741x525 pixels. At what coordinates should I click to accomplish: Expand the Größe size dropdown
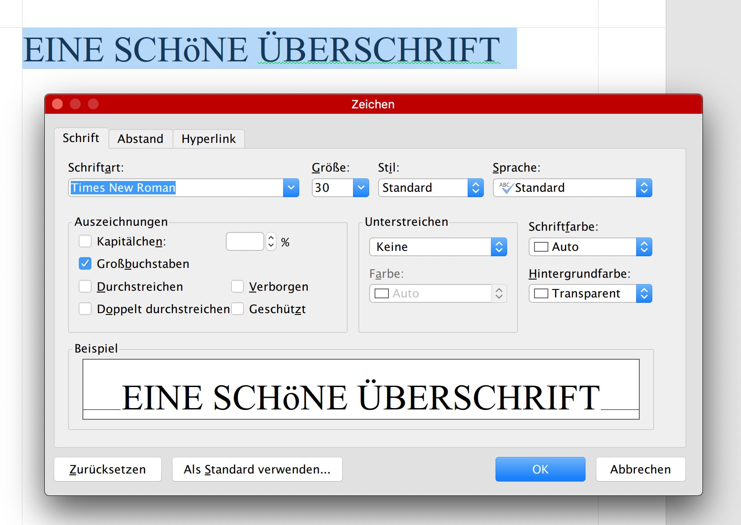coord(361,188)
